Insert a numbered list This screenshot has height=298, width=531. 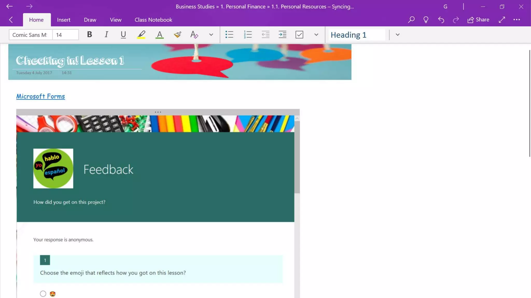(248, 34)
